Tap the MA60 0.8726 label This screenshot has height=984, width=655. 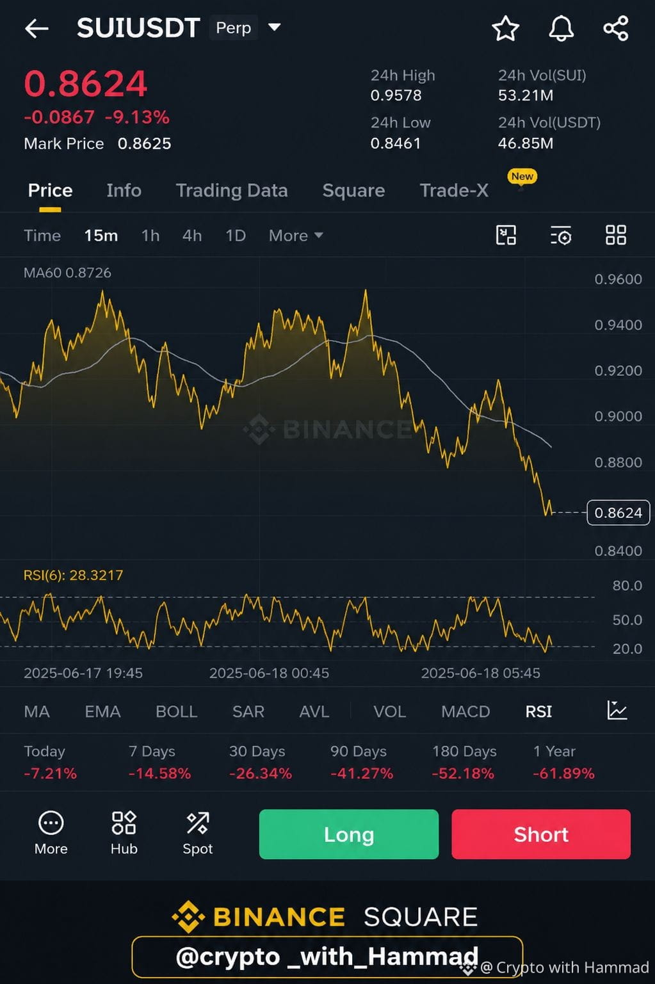click(x=67, y=273)
